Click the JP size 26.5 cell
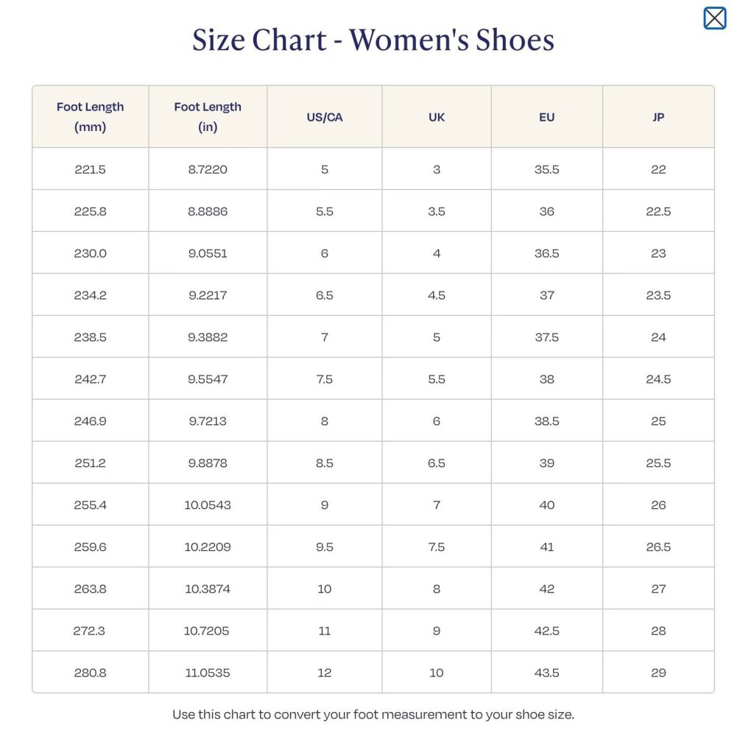The image size is (754, 754). 658,547
